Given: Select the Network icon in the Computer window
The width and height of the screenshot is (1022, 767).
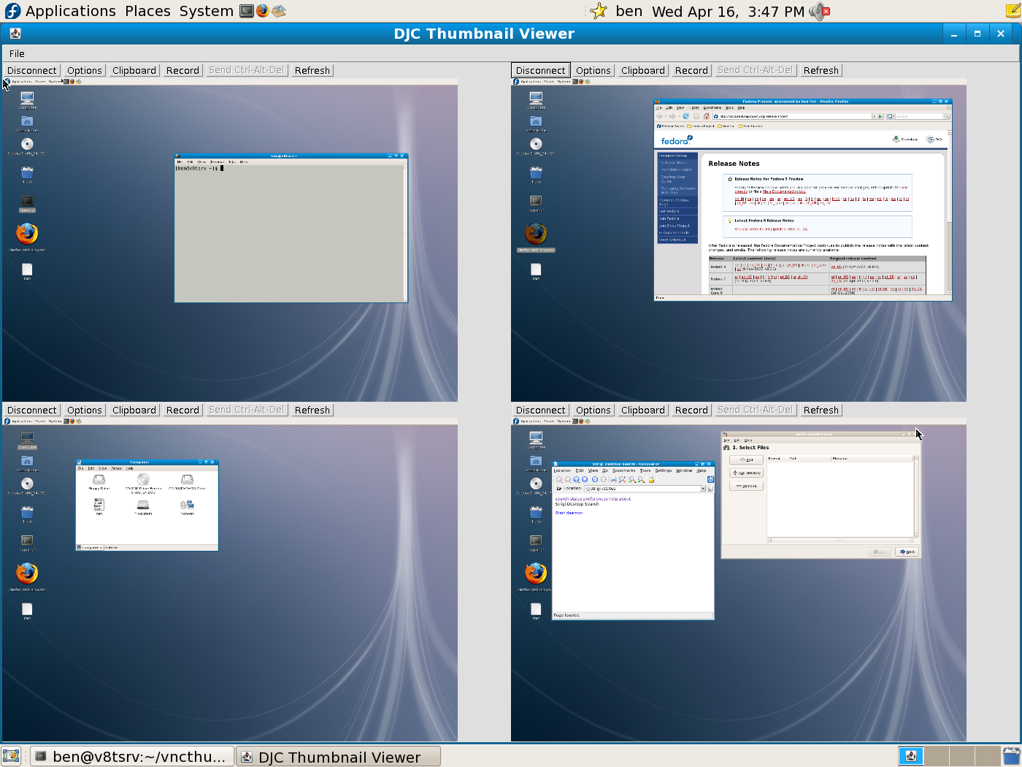Looking at the screenshot, I should point(187,505).
